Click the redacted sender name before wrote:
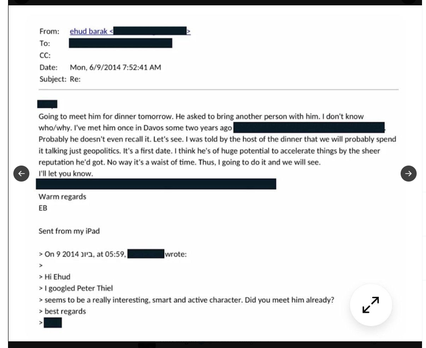 pyautogui.click(x=146, y=254)
